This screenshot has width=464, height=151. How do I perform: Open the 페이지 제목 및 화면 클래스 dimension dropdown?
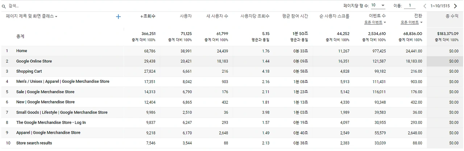(x=32, y=16)
